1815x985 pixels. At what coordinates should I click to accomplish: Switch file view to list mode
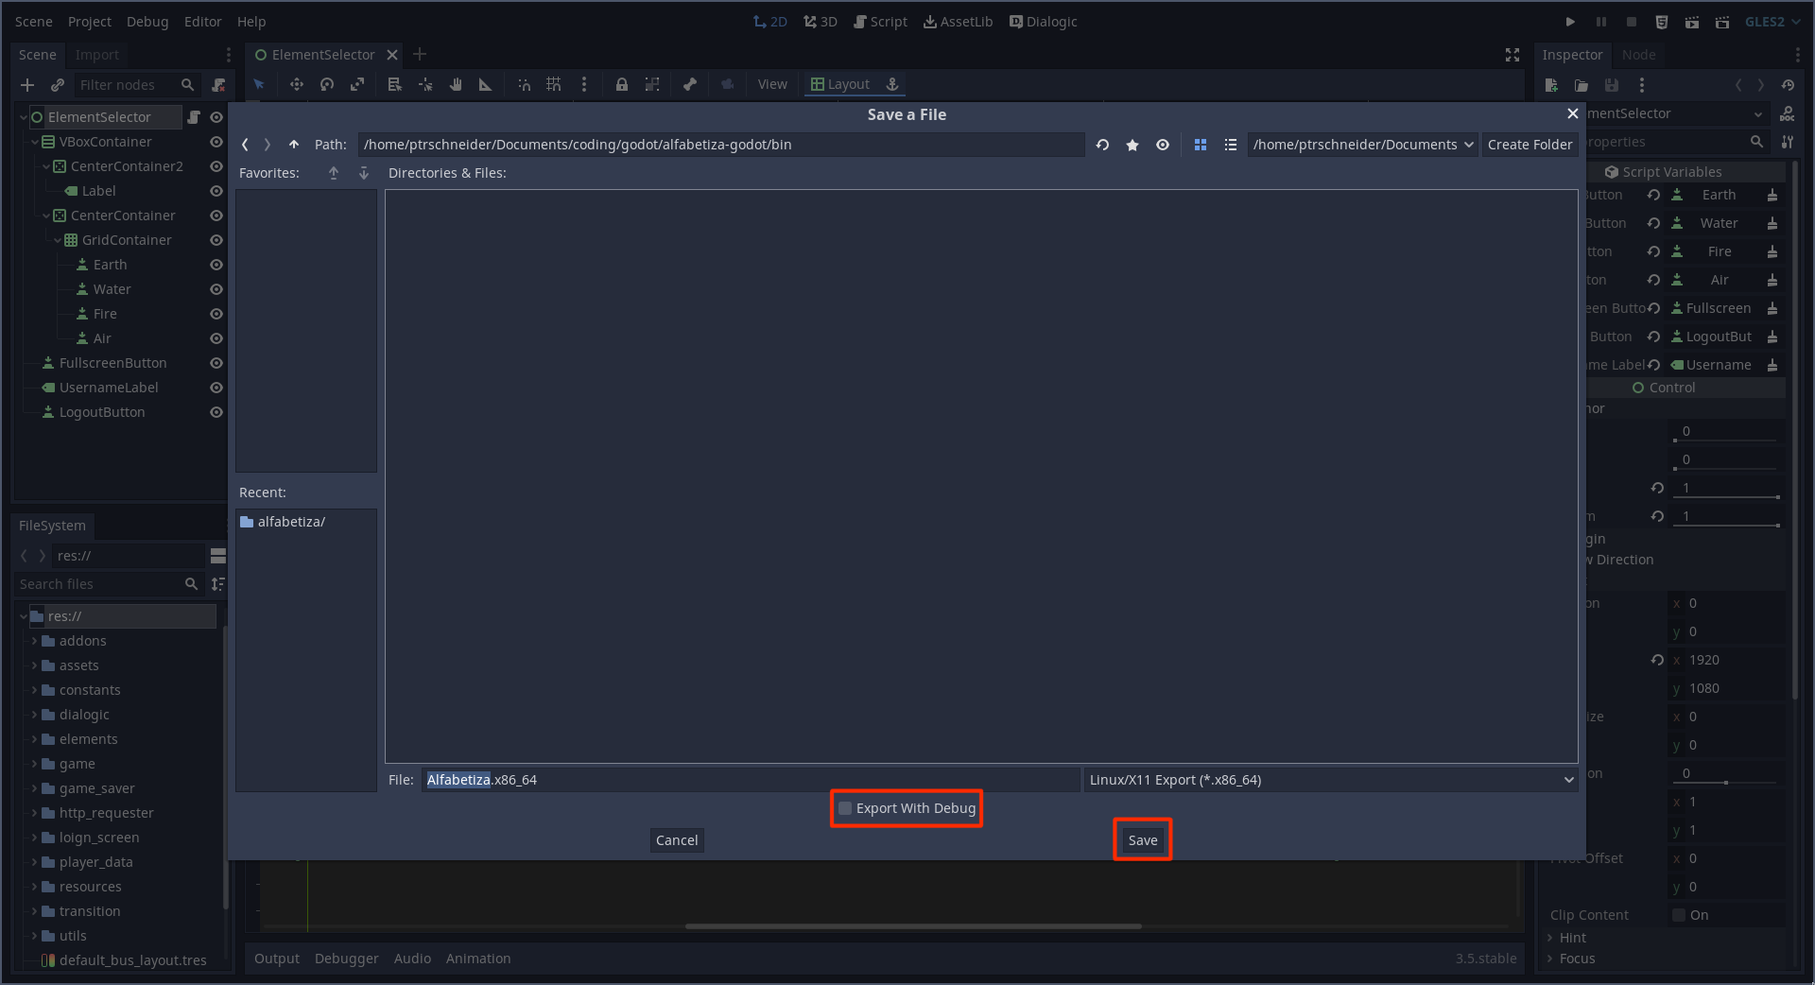pos(1230,145)
